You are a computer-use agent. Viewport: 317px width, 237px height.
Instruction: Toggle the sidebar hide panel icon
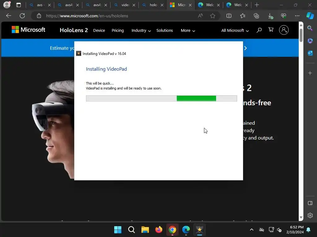click(310, 203)
